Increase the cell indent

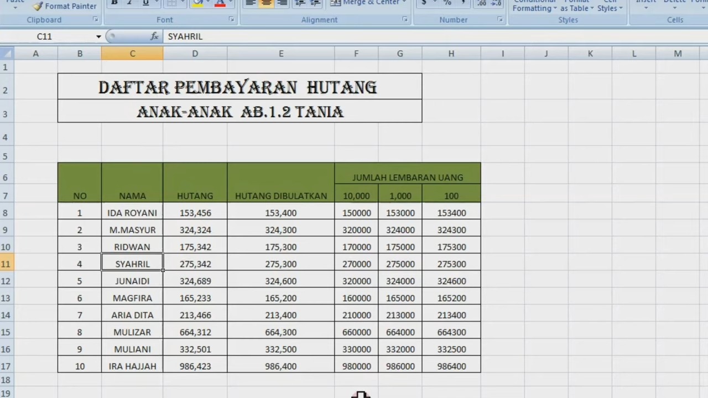315,3
